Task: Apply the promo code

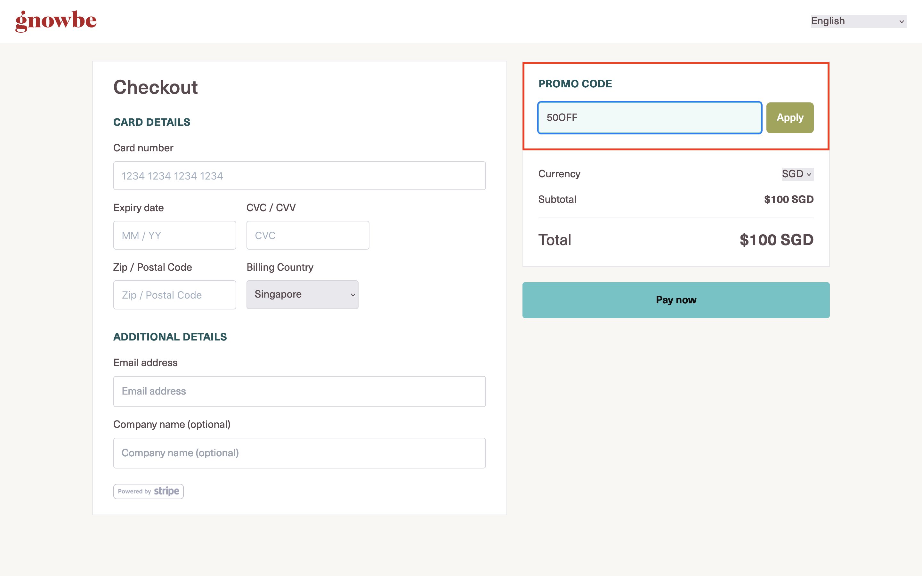Action: click(790, 118)
